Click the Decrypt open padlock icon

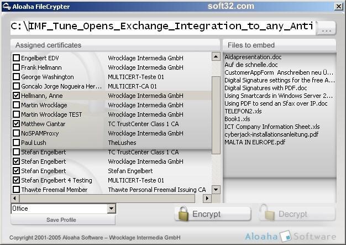point(267,212)
